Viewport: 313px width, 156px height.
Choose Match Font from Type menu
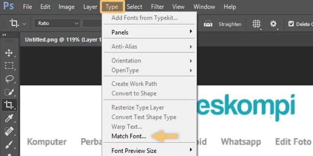click(129, 136)
